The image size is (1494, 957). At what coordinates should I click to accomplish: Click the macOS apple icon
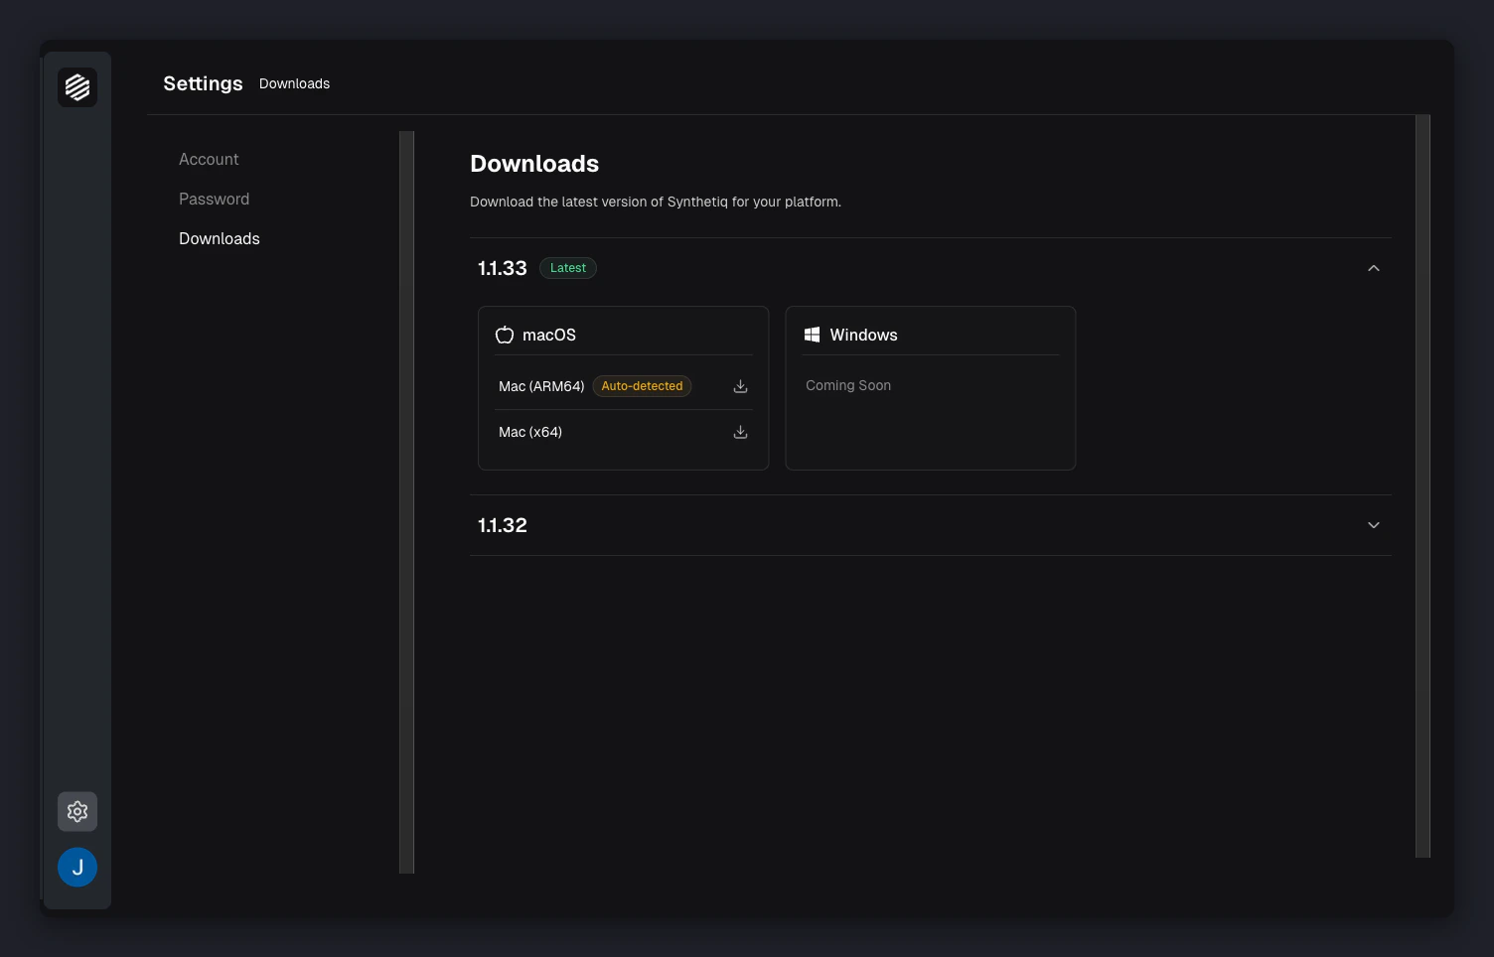[505, 335]
